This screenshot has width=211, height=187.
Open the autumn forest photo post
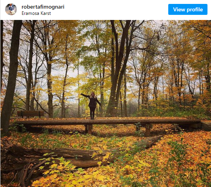105,103
